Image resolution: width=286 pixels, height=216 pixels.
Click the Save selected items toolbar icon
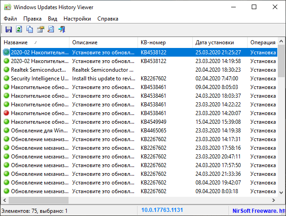[8, 29]
